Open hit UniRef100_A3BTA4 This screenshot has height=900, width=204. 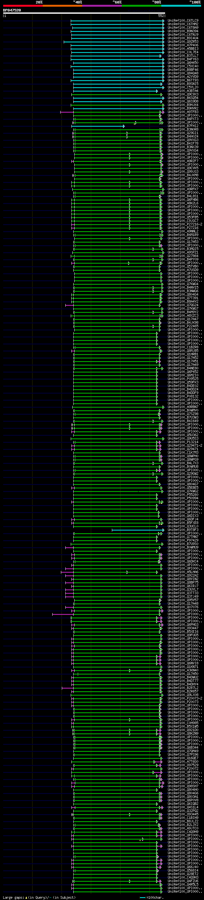(183, 91)
